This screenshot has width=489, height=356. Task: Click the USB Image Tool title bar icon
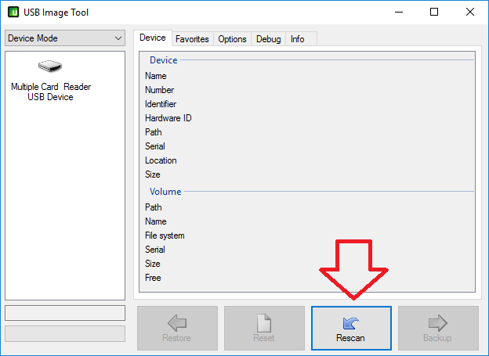[13, 13]
